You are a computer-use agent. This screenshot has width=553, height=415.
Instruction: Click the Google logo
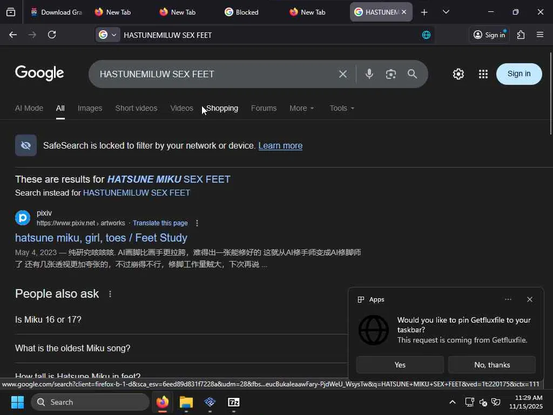(x=39, y=73)
